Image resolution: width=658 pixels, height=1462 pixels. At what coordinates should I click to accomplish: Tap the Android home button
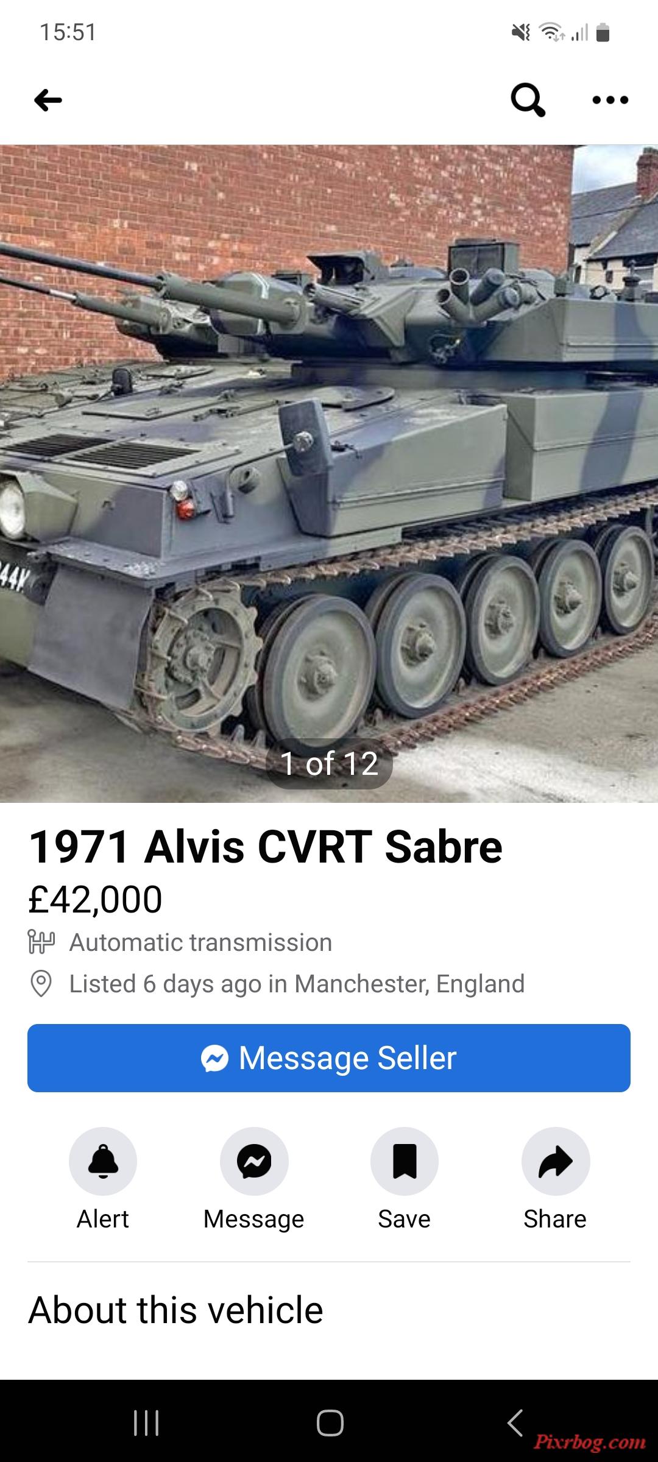tap(330, 1423)
